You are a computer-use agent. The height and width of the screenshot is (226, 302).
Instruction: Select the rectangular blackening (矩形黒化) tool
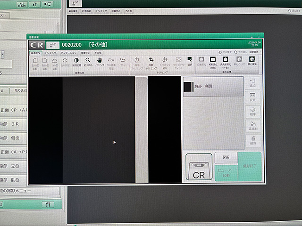click(x=213, y=63)
